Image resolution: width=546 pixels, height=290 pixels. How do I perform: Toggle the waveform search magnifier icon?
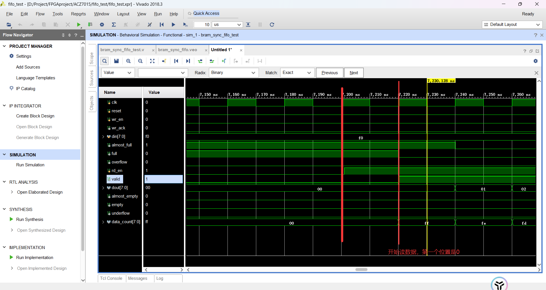pos(105,61)
